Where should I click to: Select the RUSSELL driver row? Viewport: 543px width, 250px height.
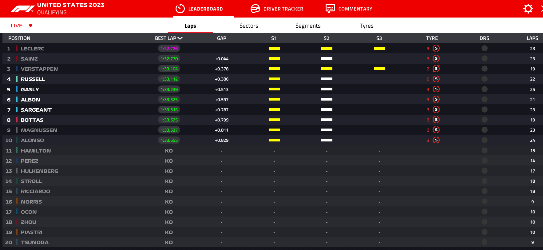(x=272, y=79)
